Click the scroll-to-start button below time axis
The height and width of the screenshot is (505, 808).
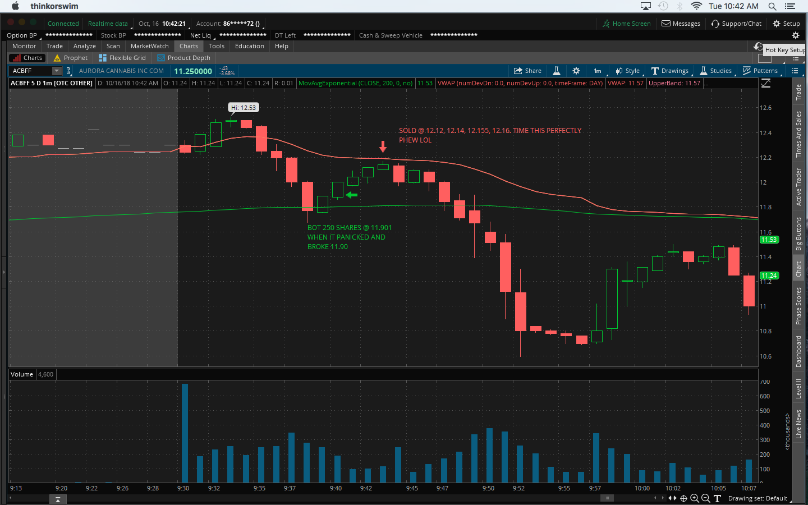coord(58,499)
